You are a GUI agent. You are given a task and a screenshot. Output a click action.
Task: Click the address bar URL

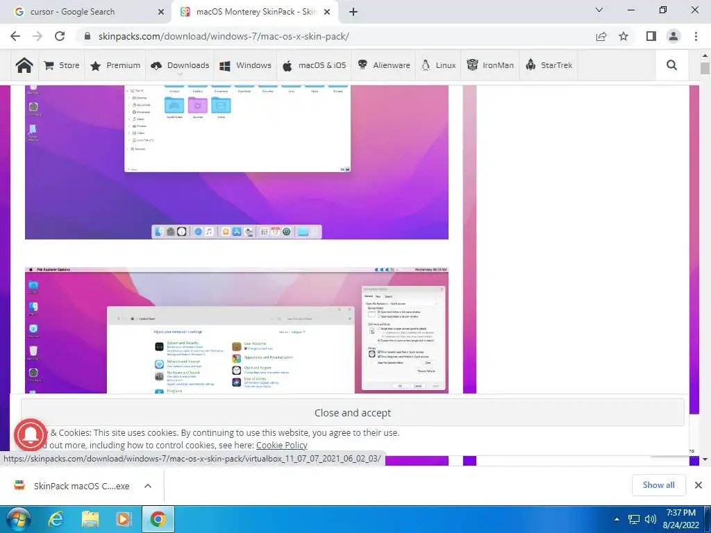click(x=224, y=36)
